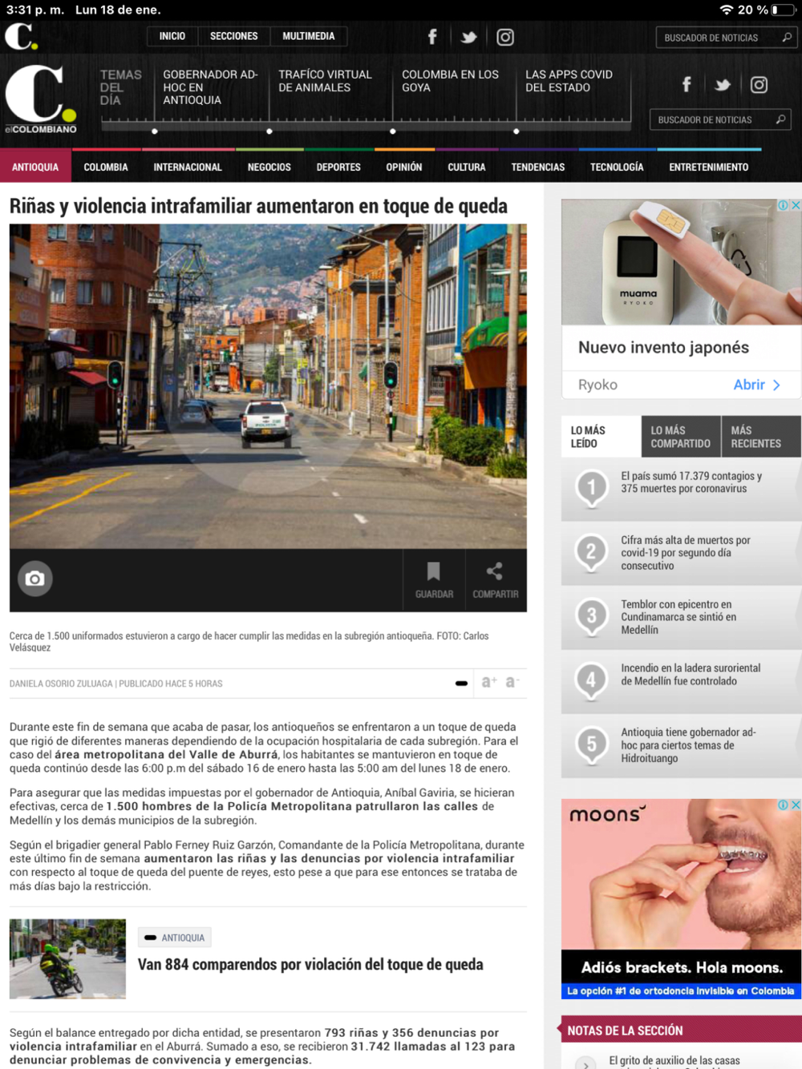Click timeline dot under Gobernador ad-hoc en Antioquia
This screenshot has width=802, height=1069.
(x=155, y=131)
